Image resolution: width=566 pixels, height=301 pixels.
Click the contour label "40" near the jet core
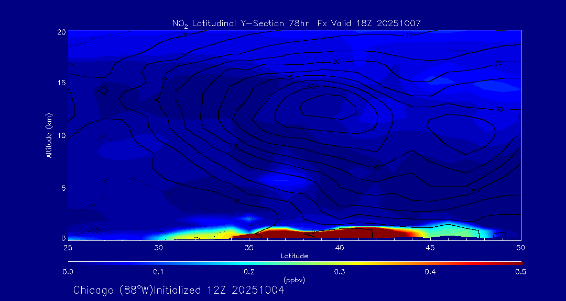tap(311, 87)
